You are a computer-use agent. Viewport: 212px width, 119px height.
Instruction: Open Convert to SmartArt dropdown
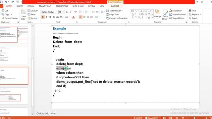[117, 18]
